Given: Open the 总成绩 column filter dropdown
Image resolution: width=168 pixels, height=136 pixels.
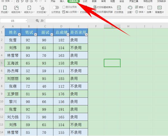Looking at the screenshot, I should coord(68,34).
